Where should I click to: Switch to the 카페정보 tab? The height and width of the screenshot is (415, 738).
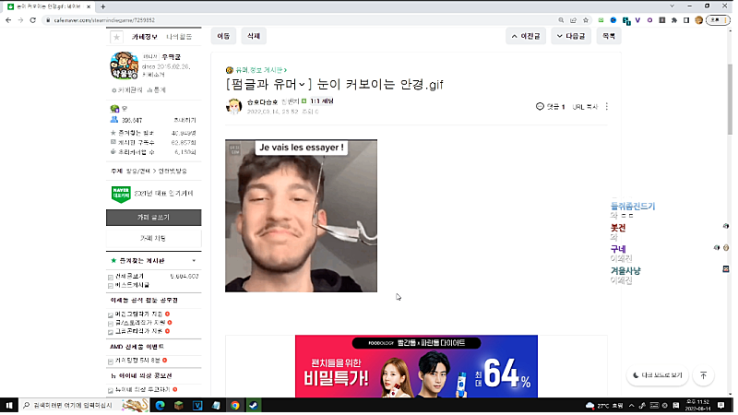pos(146,37)
